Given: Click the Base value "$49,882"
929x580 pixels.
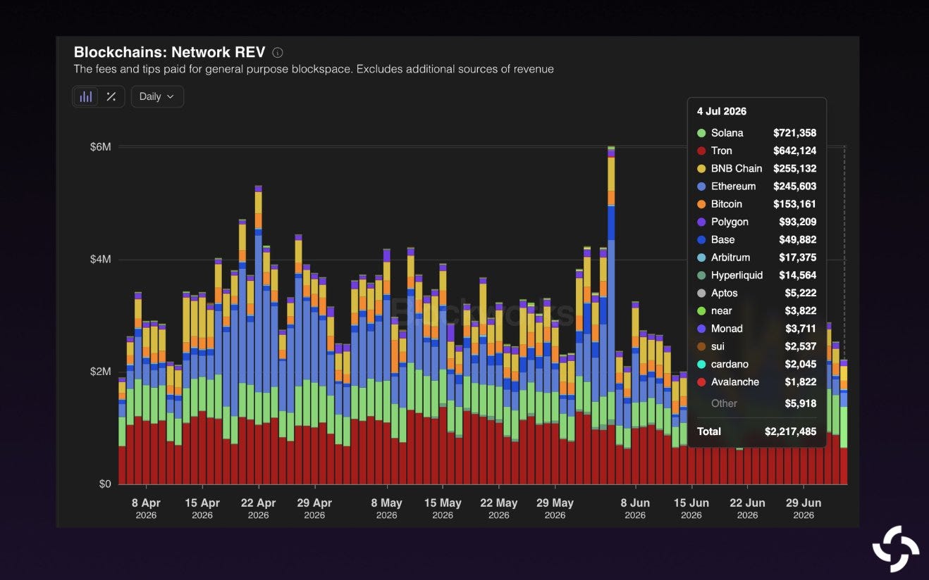Looking at the screenshot, I should 797,240.
